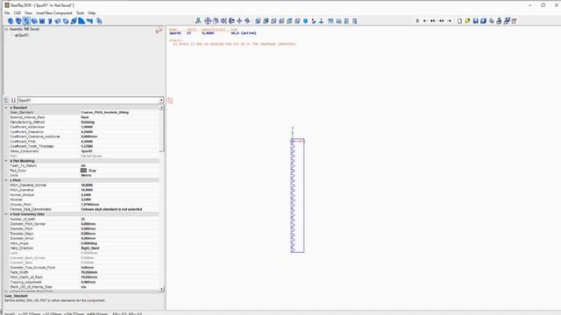Image resolution: width=561 pixels, height=315 pixels.
Task: Collapse the Standard property section
Action: click(x=6, y=108)
